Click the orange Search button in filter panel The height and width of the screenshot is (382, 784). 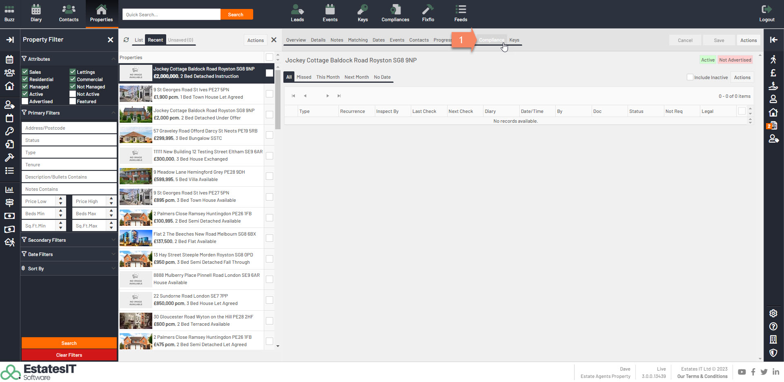click(x=69, y=343)
